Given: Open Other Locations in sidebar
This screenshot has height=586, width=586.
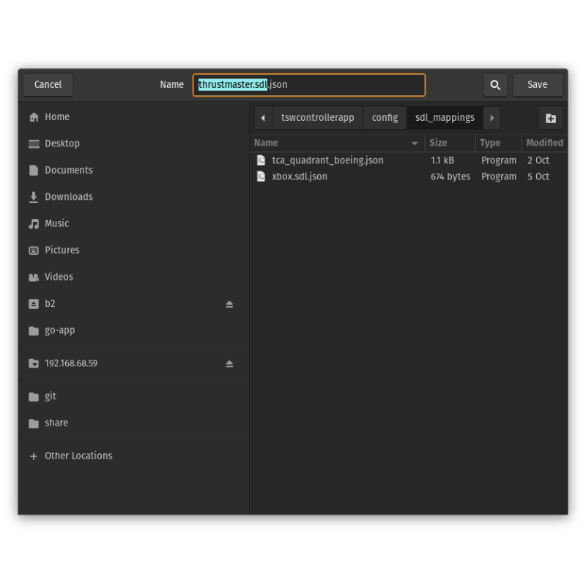Looking at the screenshot, I should point(133,456).
